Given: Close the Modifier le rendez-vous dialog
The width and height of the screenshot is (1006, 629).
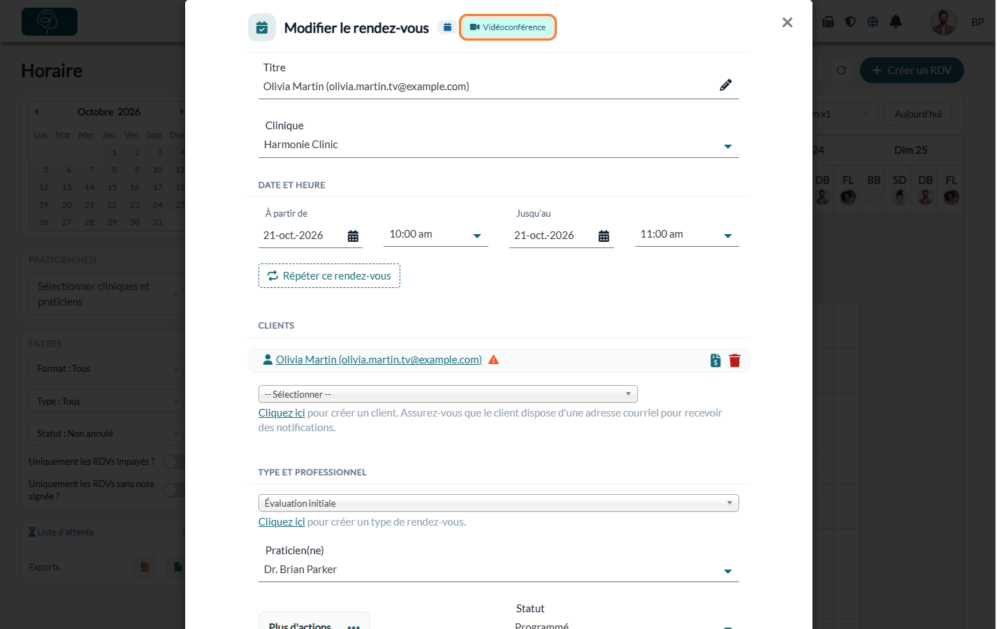Looking at the screenshot, I should click(787, 22).
